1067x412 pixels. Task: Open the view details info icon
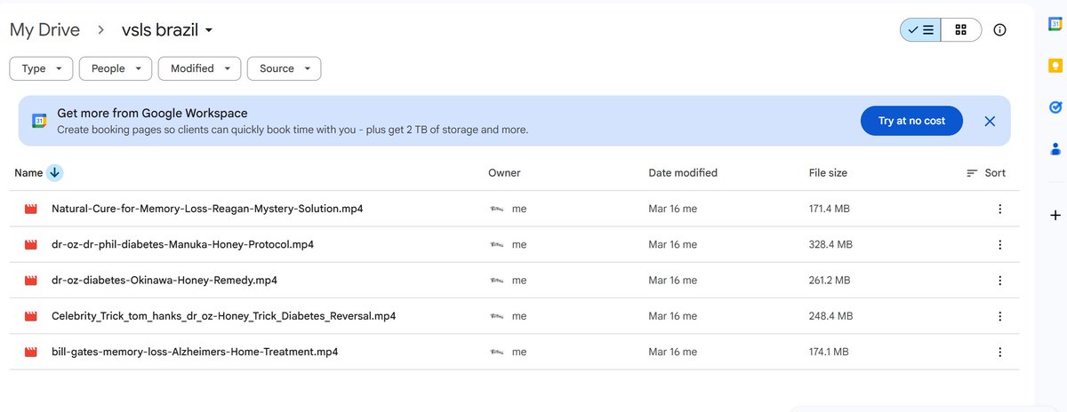pyautogui.click(x=999, y=29)
